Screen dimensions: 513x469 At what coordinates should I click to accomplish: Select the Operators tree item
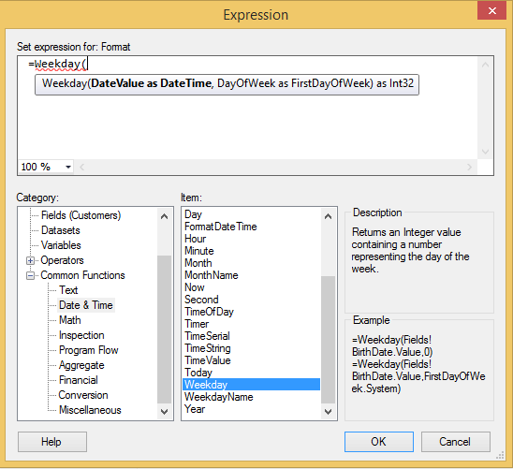coord(62,260)
